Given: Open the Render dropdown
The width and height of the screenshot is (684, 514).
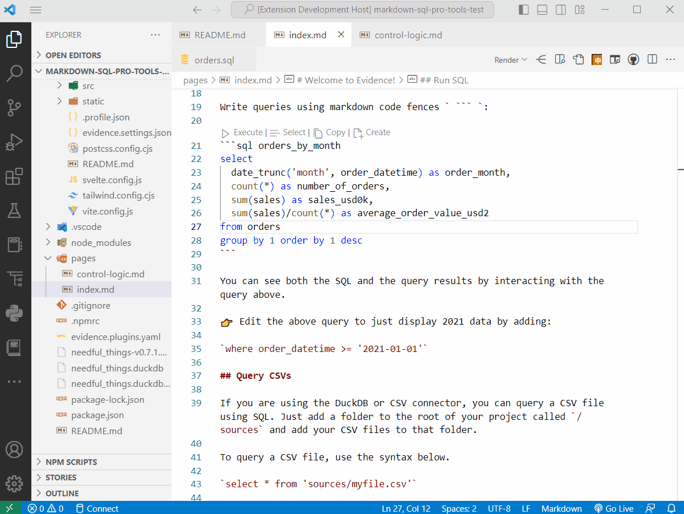Looking at the screenshot, I should pyautogui.click(x=510, y=60).
